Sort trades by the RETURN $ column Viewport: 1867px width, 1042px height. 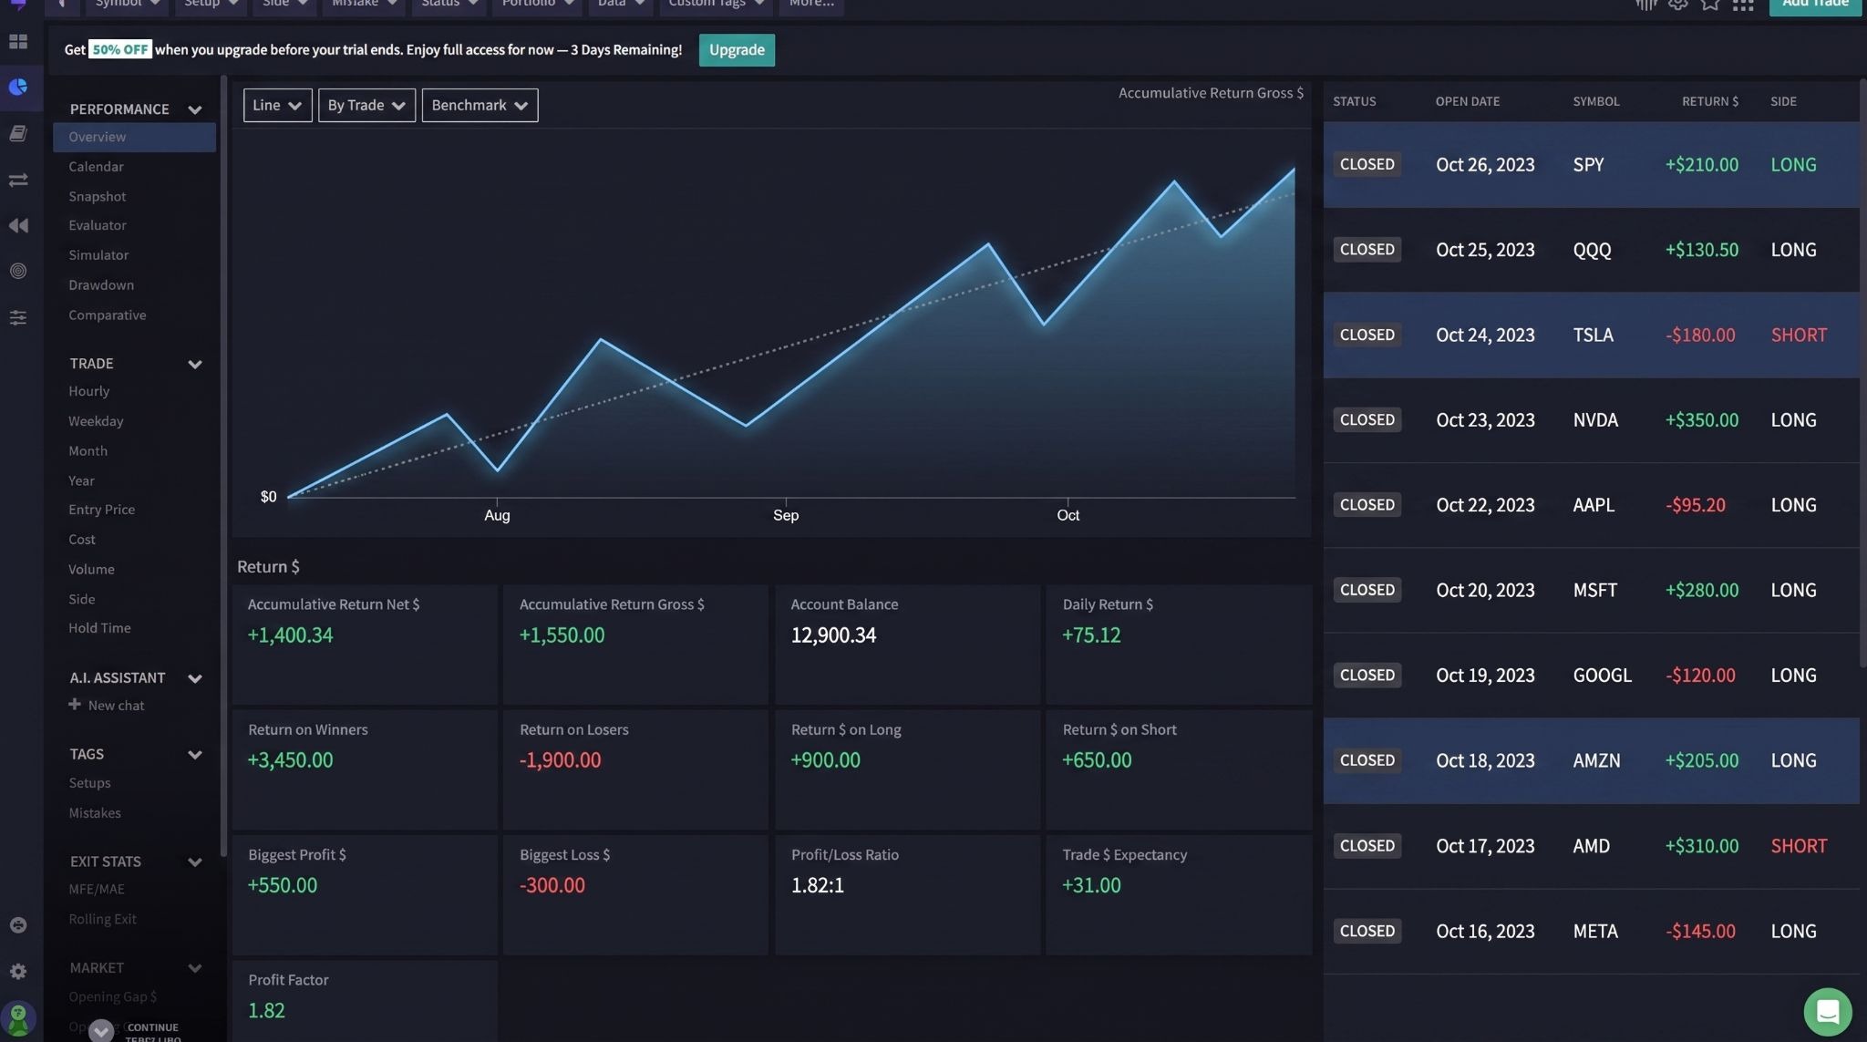pos(1710,102)
